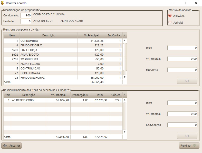
Task: Click the Descrição header in debt table
Action: click(x=49, y=35)
